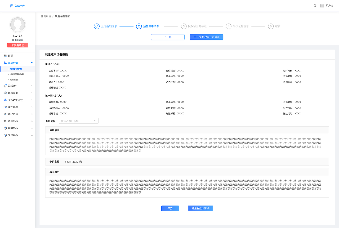Go to 首页 menu item

(10, 56)
